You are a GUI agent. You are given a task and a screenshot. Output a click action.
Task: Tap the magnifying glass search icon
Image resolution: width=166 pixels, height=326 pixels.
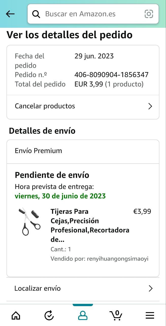pos(36,14)
